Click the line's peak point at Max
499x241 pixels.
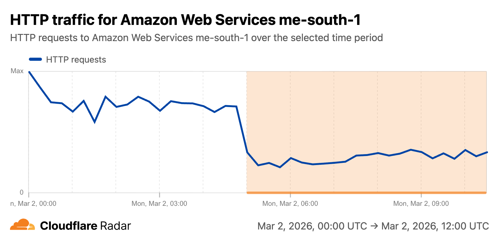tap(29, 72)
